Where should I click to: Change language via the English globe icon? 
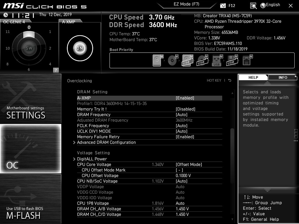pos(270,5)
